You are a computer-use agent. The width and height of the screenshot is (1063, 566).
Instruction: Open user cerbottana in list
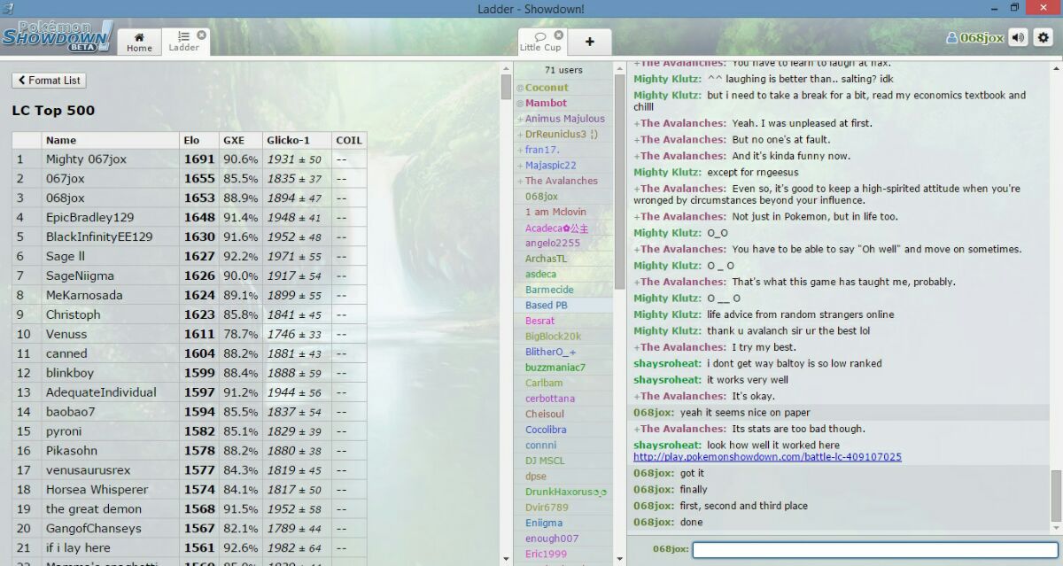563,399
